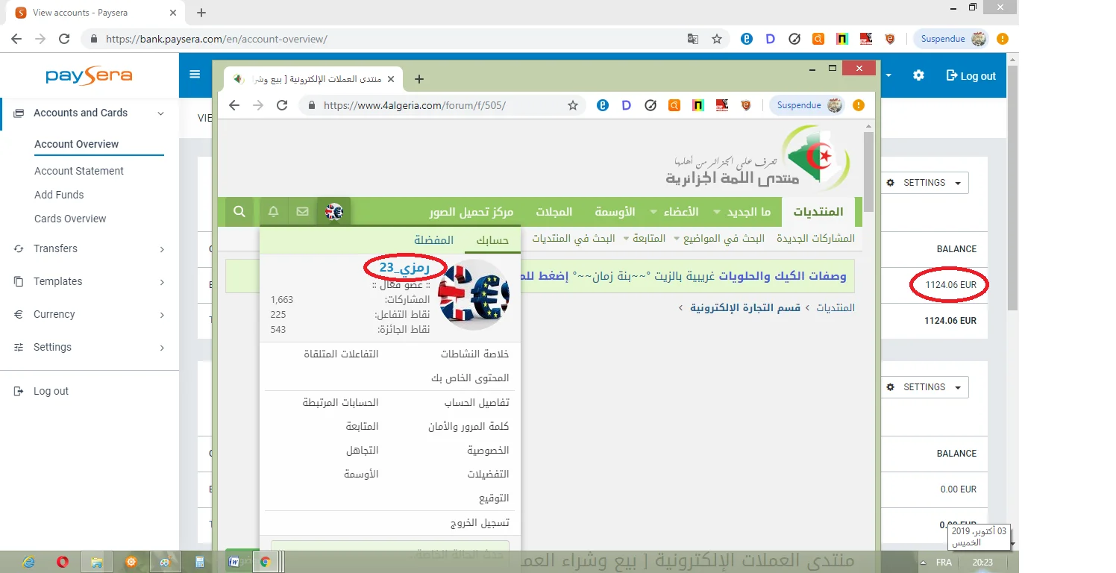Open Paysera settings gear icon in header

point(918,75)
